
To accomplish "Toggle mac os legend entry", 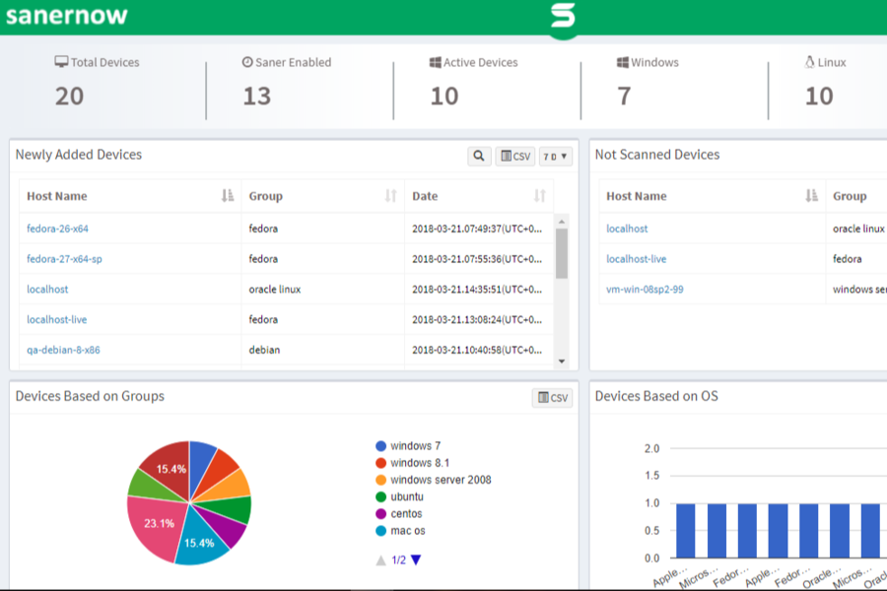I will [401, 531].
